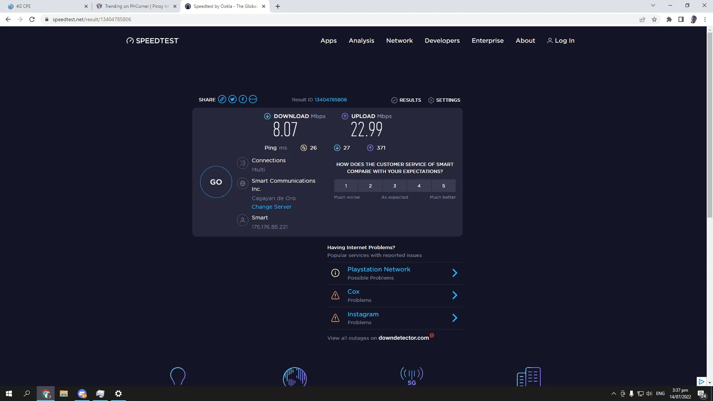Open the taskbar volume control
Screen dimensions: 713x401
[649, 394]
